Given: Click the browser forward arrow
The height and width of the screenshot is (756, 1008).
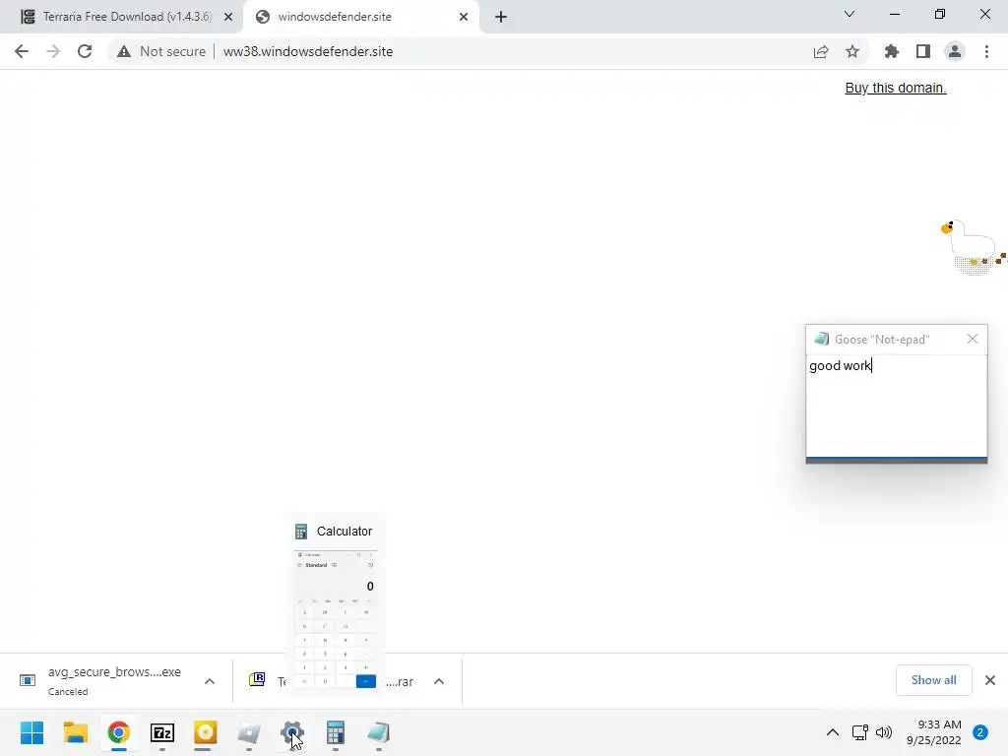Looking at the screenshot, I should coord(53,51).
